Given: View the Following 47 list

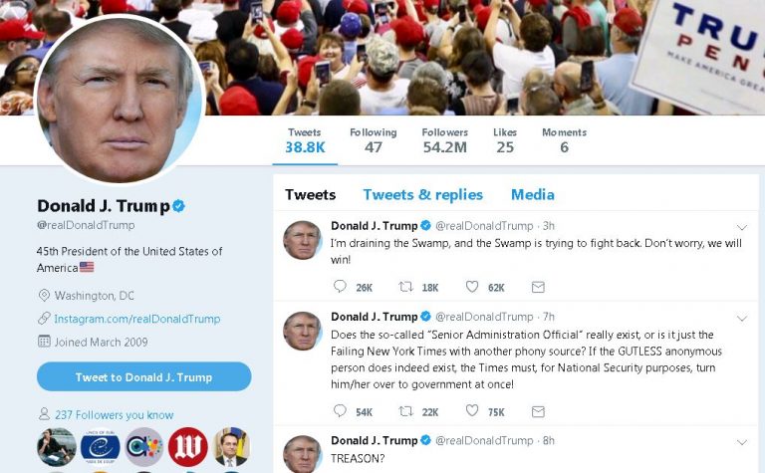Looking at the screenshot, I should pyautogui.click(x=374, y=140).
